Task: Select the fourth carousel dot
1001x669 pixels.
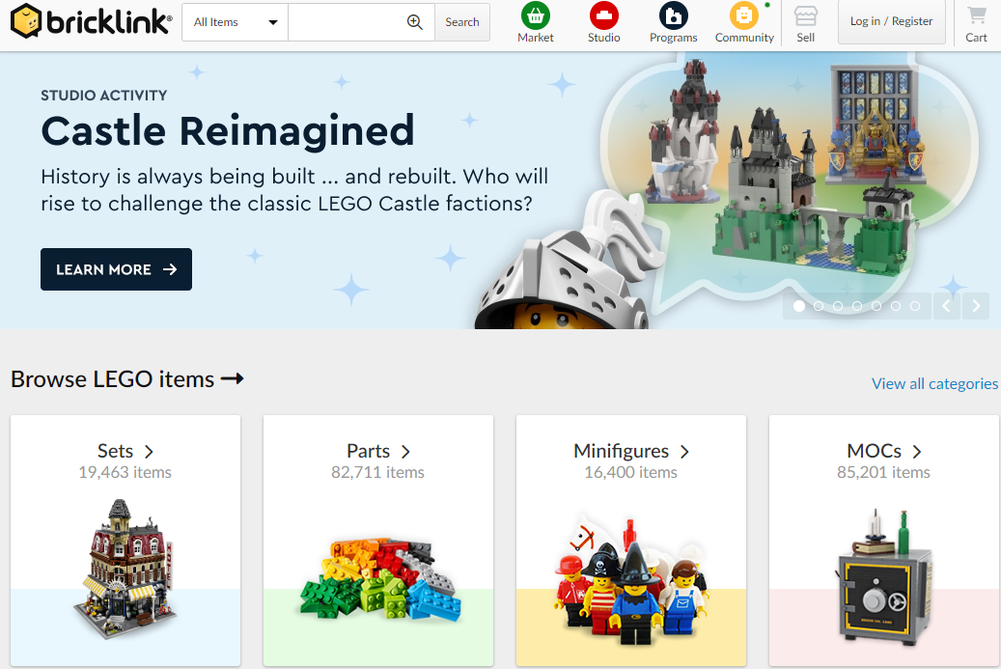Action: coord(857,306)
